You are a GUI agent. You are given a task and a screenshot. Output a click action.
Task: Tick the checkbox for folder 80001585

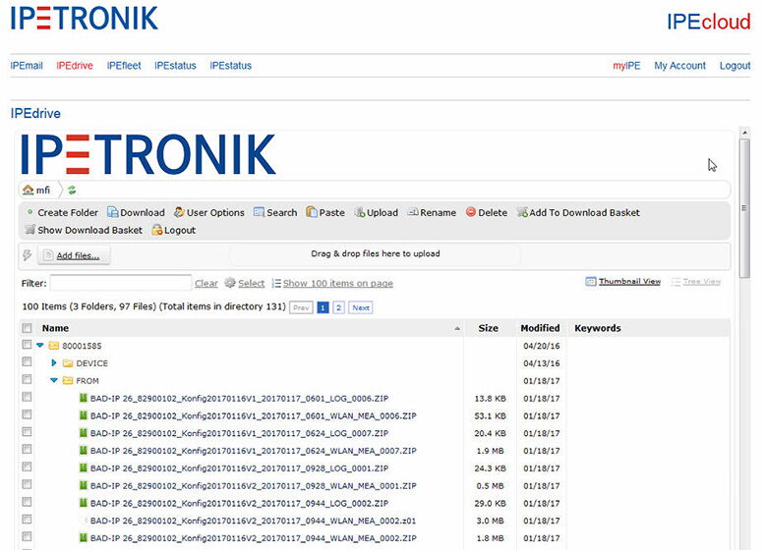(28, 346)
